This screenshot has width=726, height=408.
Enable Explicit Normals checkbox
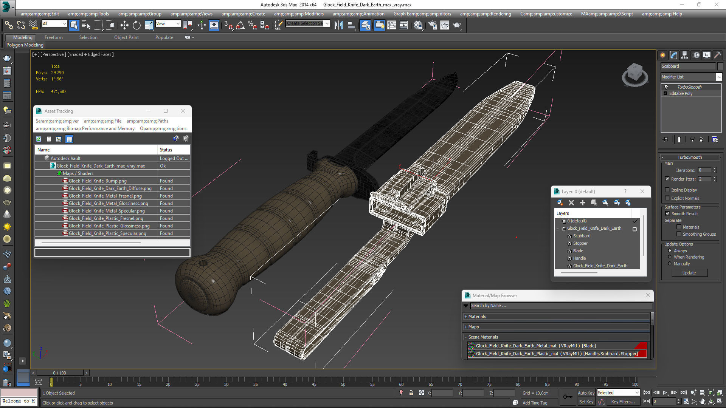point(667,198)
